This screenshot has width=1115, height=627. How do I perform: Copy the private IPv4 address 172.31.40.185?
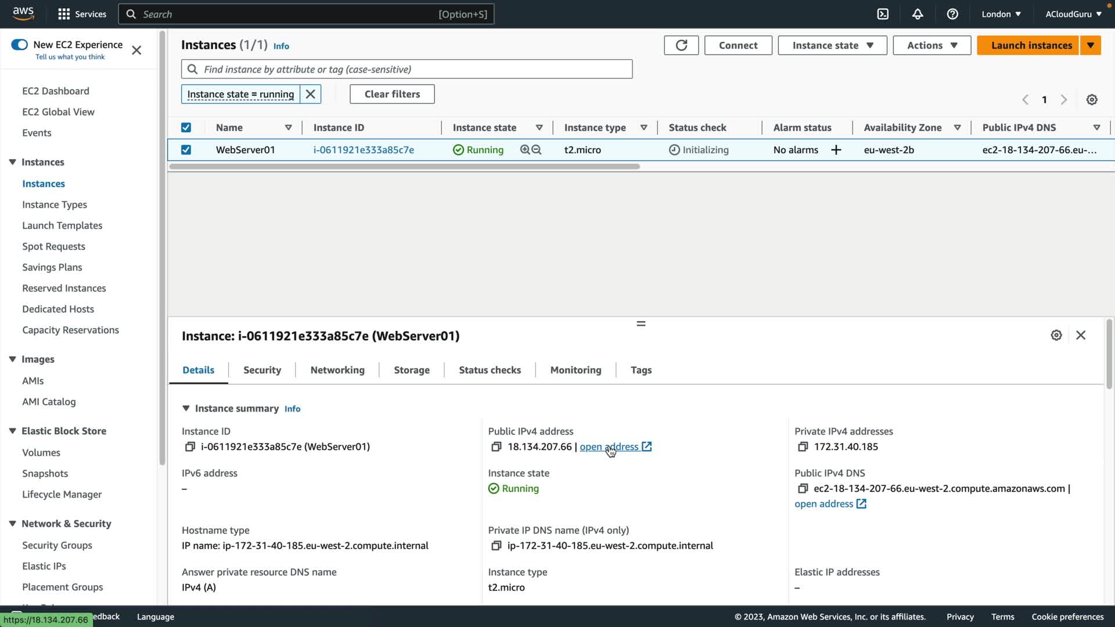[803, 446]
